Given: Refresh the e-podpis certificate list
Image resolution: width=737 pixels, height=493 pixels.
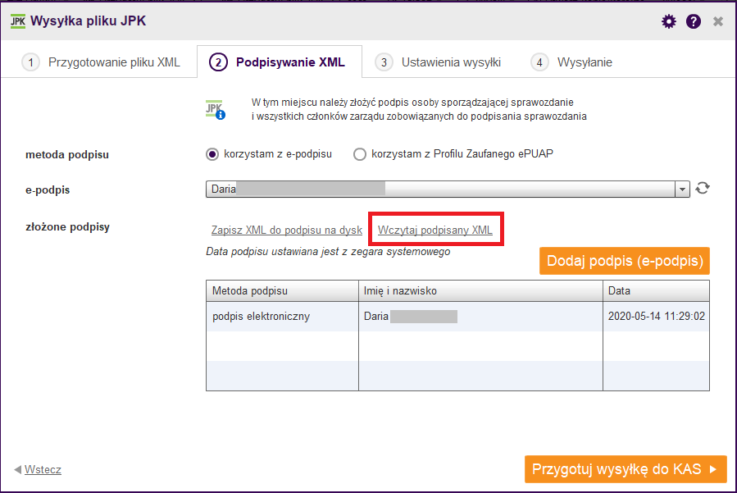Looking at the screenshot, I should [703, 188].
